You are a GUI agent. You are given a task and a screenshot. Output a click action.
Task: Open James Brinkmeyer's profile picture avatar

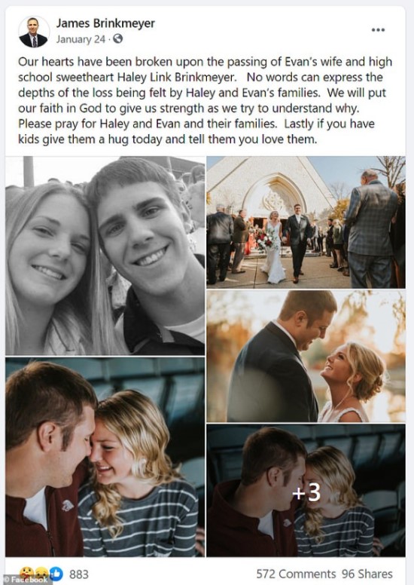pos(34,32)
